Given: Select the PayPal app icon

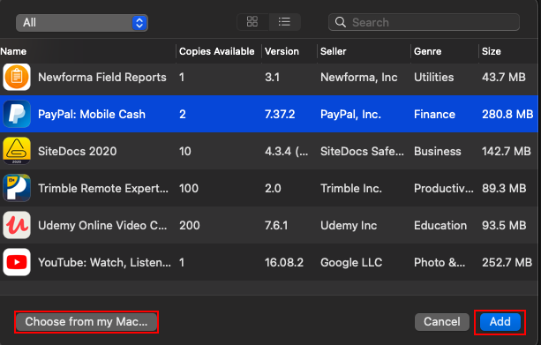Looking at the screenshot, I should (x=17, y=114).
